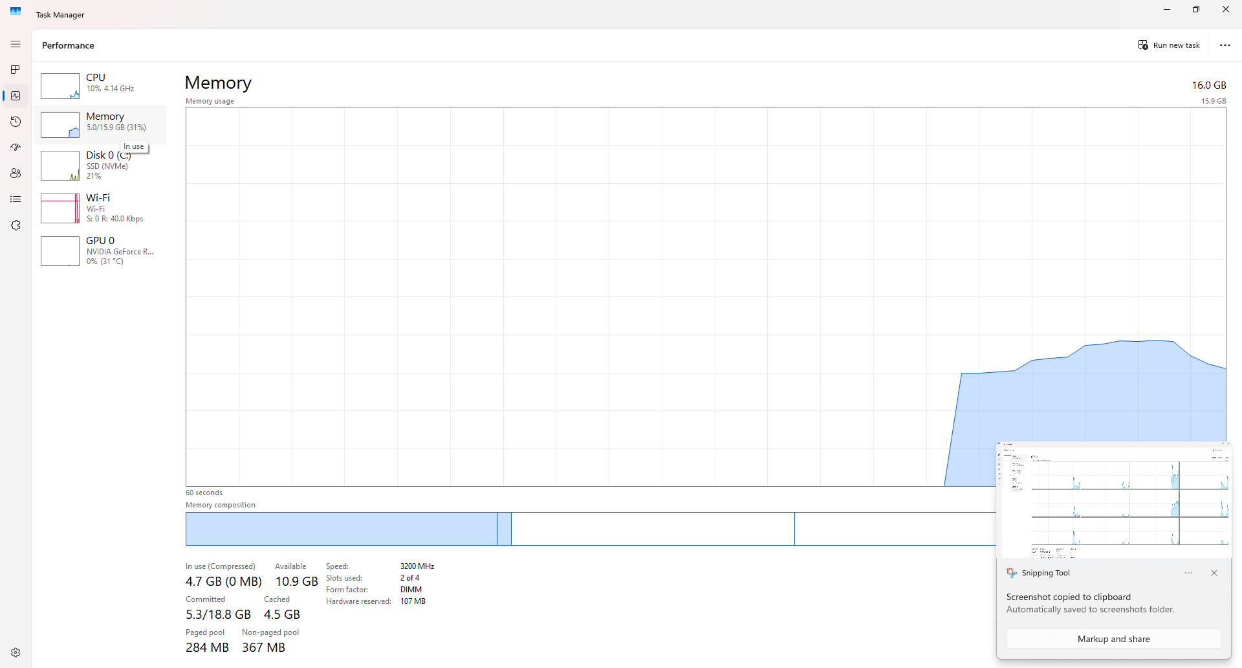The height and width of the screenshot is (668, 1242).
Task: Click Run new task button
Action: point(1169,45)
